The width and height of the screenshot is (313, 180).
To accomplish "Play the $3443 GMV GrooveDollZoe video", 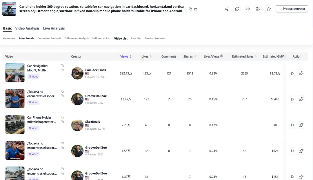I will (x=292, y=99).
